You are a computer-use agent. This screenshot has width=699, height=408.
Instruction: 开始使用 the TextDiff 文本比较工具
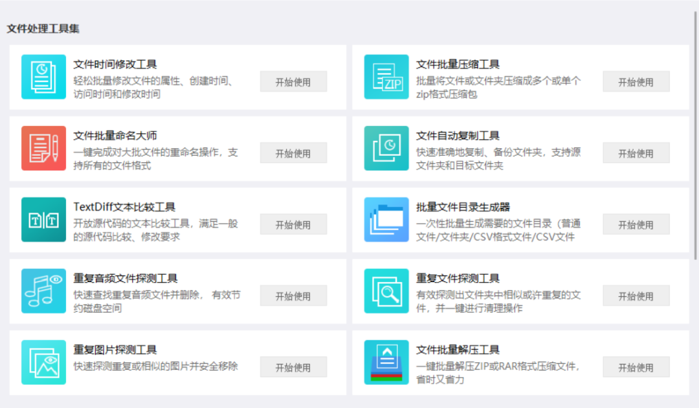click(293, 224)
